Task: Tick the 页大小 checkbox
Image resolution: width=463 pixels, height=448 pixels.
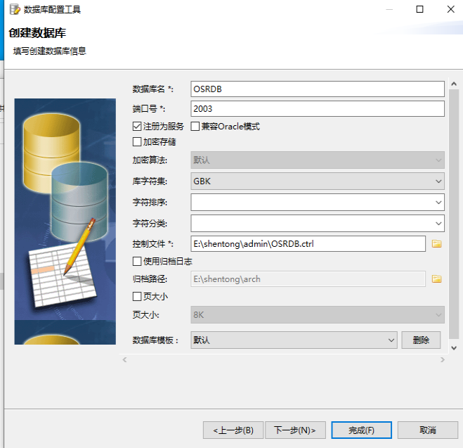Action: pyautogui.click(x=137, y=296)
